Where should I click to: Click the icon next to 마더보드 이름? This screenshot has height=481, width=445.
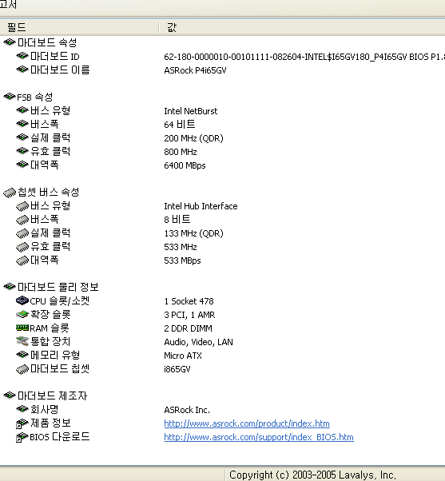(x=22, y=70)
